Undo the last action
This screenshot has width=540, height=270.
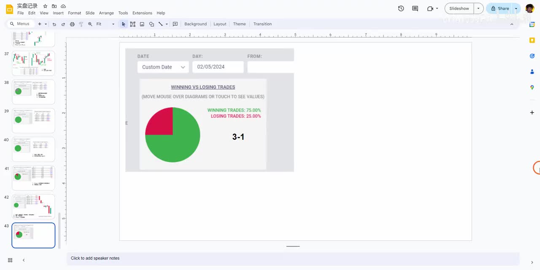(54, 24)
